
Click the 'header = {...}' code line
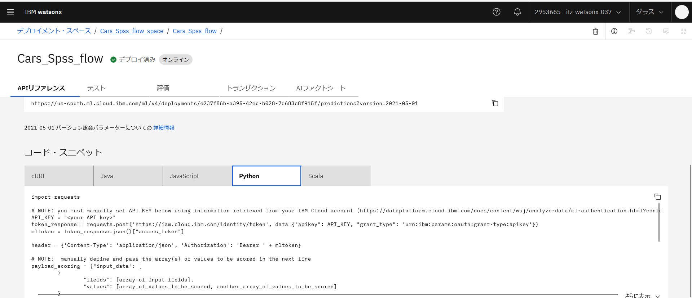pyautogui.click(x=166, y=245)
